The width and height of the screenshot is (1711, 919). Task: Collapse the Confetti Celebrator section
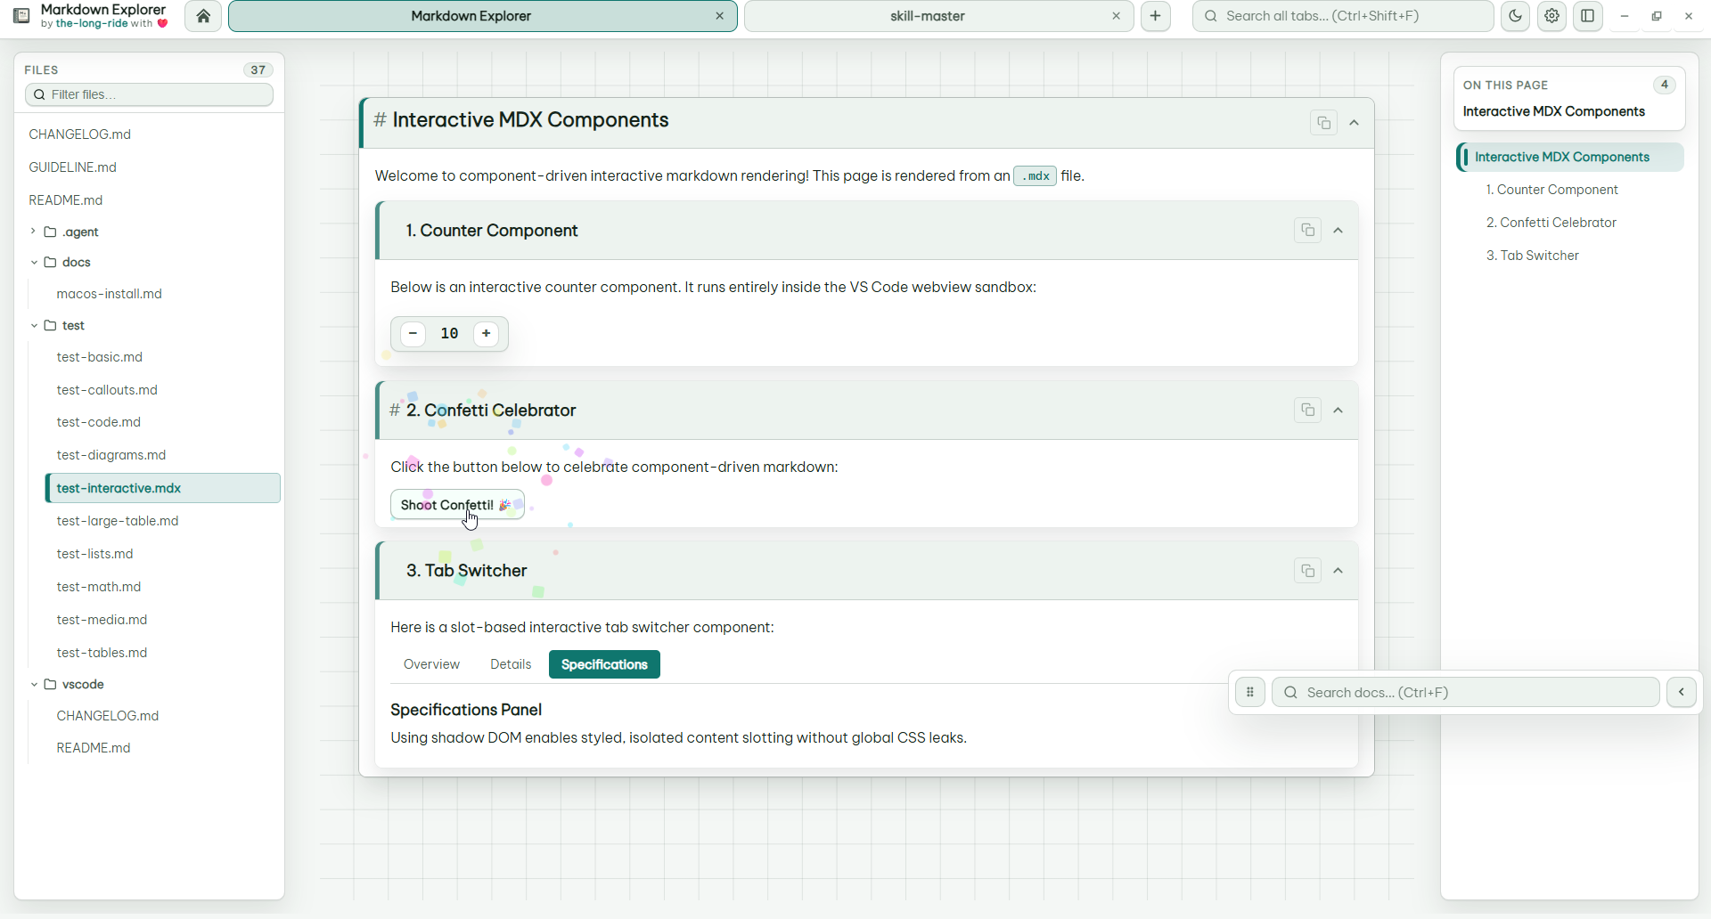(1338, 411)
